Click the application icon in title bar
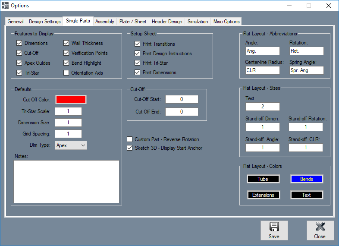339x246 pixels. 5,6
